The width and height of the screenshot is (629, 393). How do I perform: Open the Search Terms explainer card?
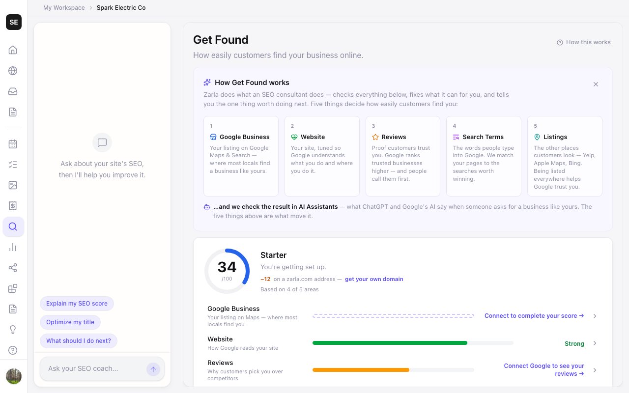pos(484,156)
